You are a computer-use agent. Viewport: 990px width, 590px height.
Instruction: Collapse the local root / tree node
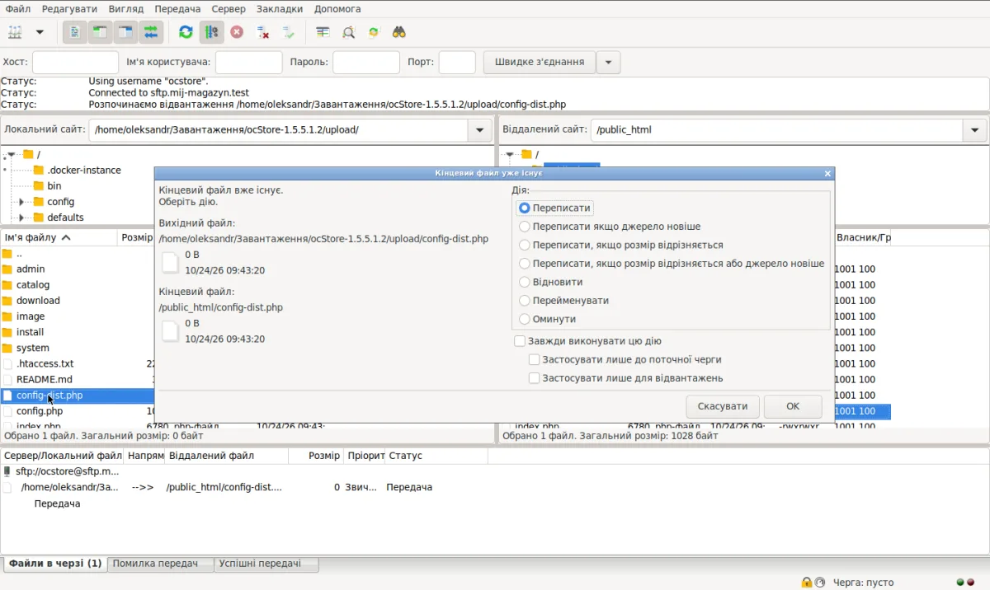(12, 155)
